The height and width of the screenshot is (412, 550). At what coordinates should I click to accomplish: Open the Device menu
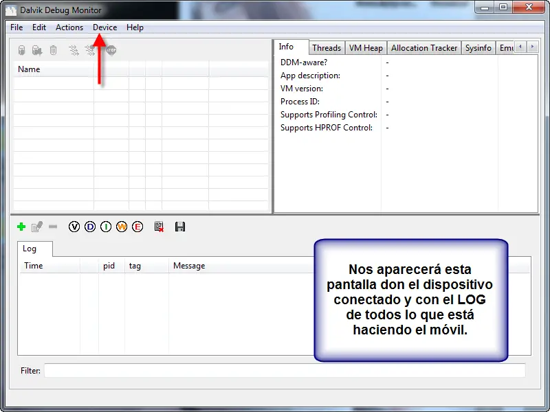coord(105,27)
